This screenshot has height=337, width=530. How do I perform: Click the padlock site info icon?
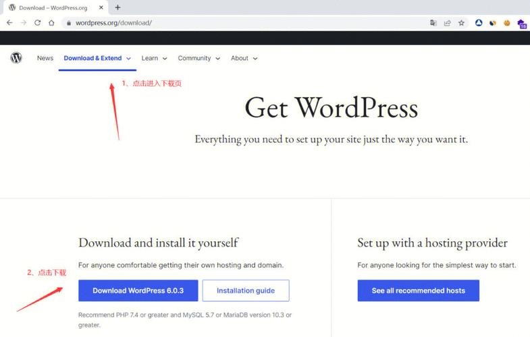click(69, 23)
